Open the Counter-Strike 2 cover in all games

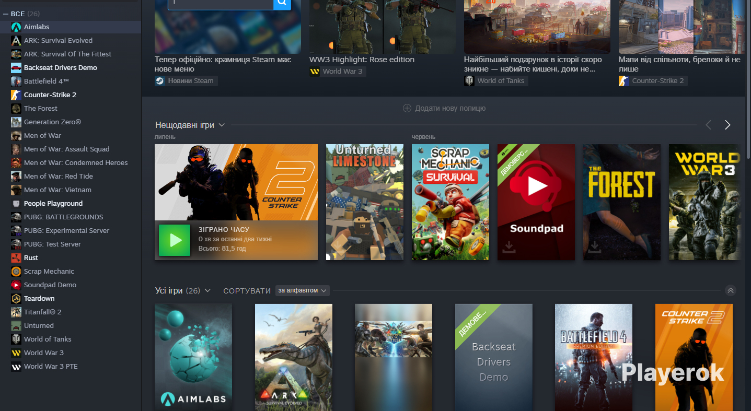pos(694,357)
